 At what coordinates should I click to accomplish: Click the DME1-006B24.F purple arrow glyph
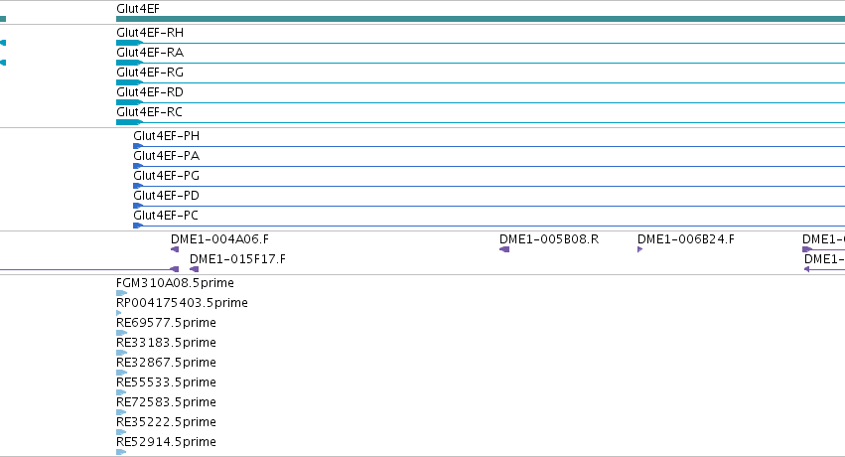coord(640,249)
